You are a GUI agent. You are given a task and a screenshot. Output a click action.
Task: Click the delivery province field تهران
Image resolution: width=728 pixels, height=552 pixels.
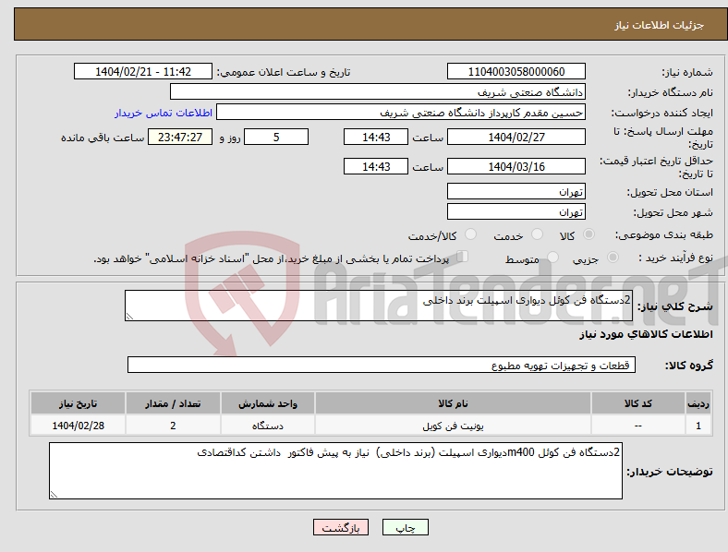[x=516, y=191]
